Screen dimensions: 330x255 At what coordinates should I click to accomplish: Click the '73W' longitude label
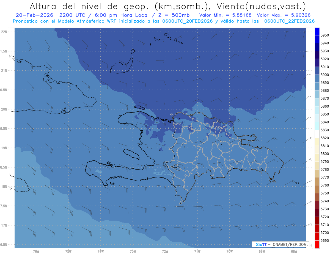tap(133, 251)
